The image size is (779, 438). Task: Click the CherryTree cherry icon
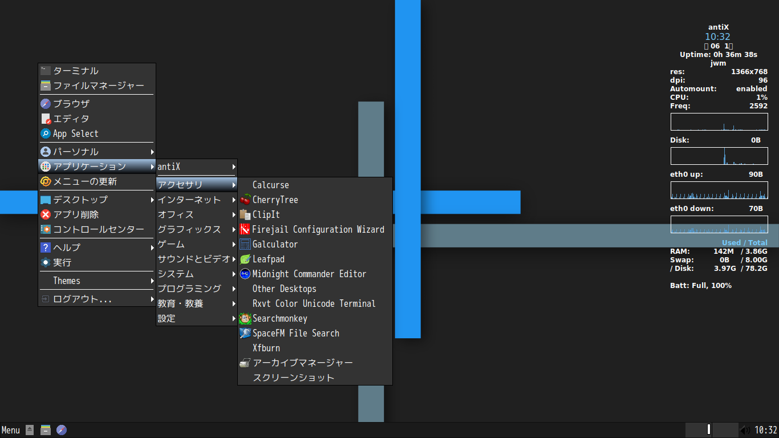click(x=245, y=200)
